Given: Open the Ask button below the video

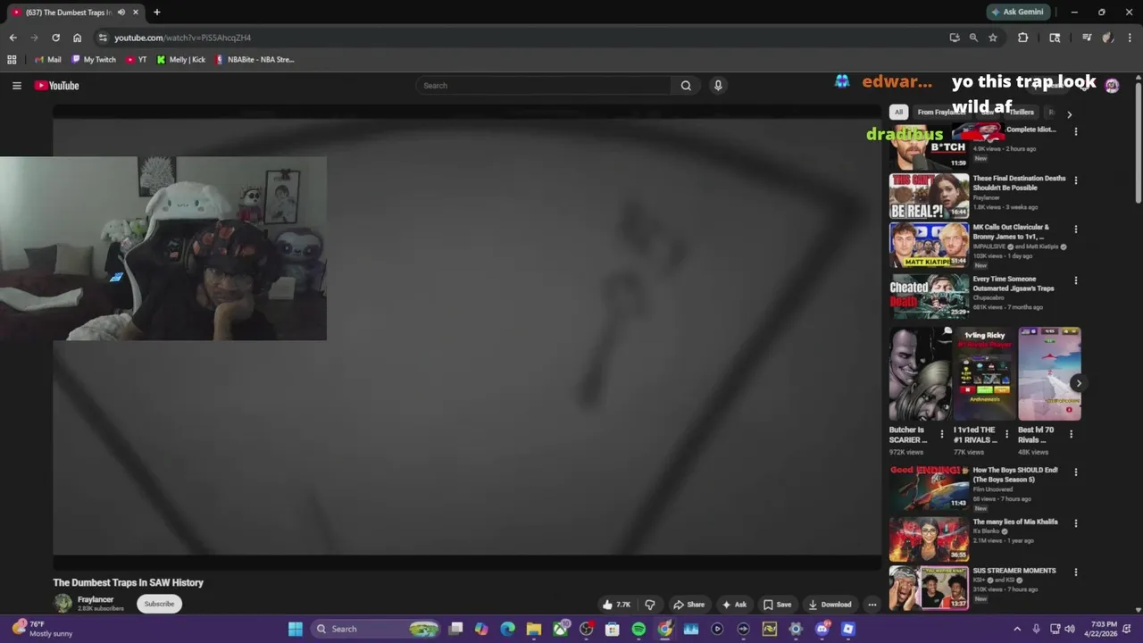Looking at the screenshot, I should click(734, 605).
